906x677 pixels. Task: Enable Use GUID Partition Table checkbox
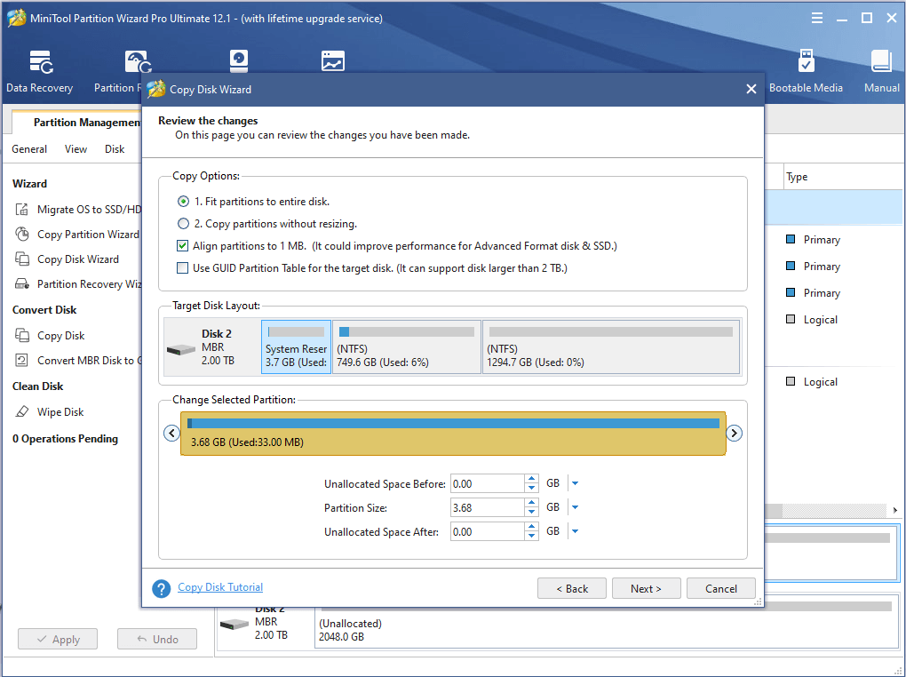pos(183,267)
